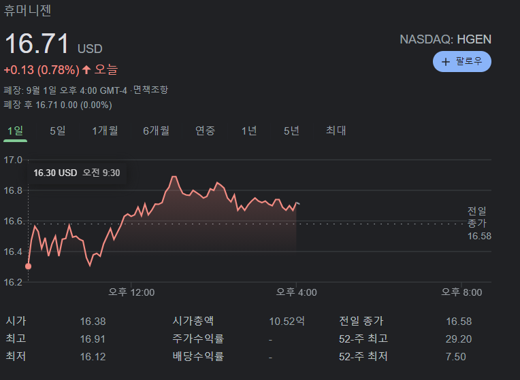520x380 pixels.
Task: Click the 오후 4:00 axis label
Action: [296, 292]
